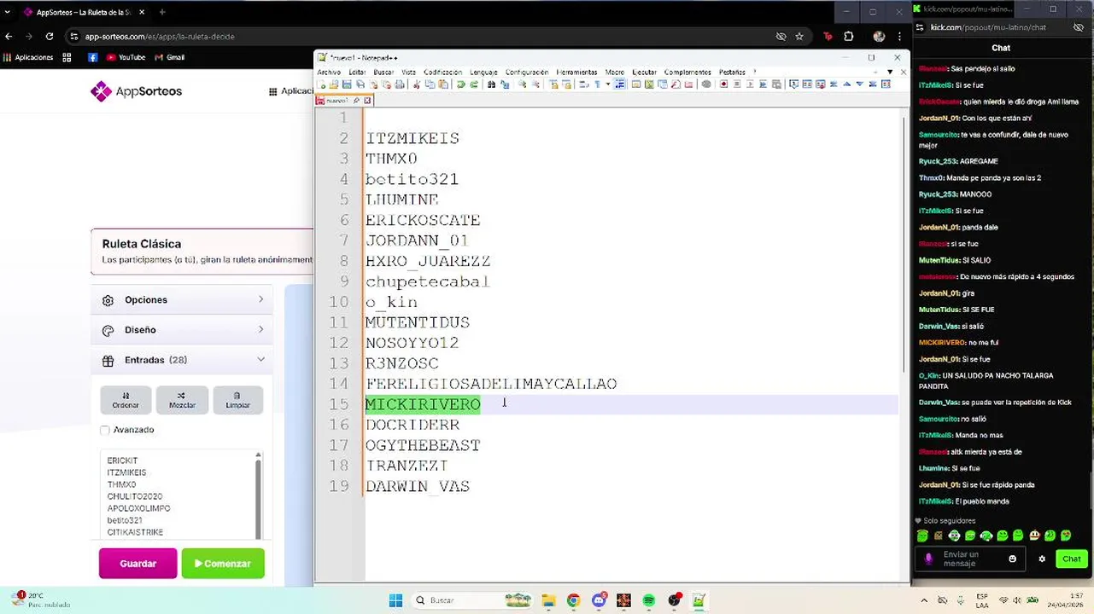Screen dimensions: 1094x614
Task: Expand the Opciones section
Action: [182, 300]
